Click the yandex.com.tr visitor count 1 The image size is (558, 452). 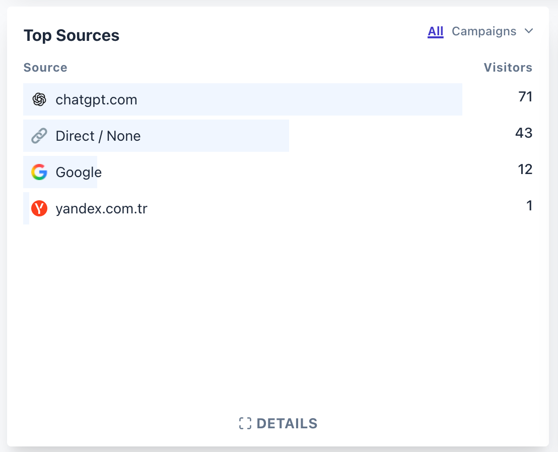[529, 205]
